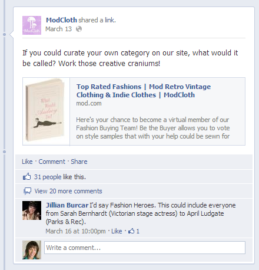Image resolution: width=259 pixels, height=270 pixels.
Task: Click the speech bubble comments icon
Action: coord(27,191)
